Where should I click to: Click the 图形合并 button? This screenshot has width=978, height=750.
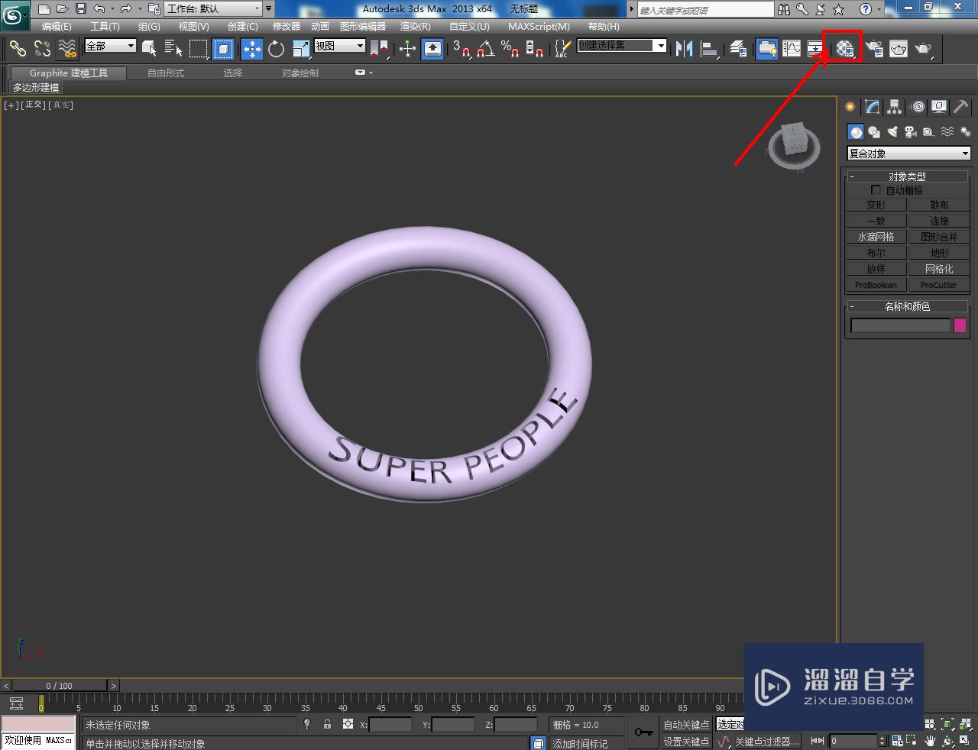click(x=939, y=237)
